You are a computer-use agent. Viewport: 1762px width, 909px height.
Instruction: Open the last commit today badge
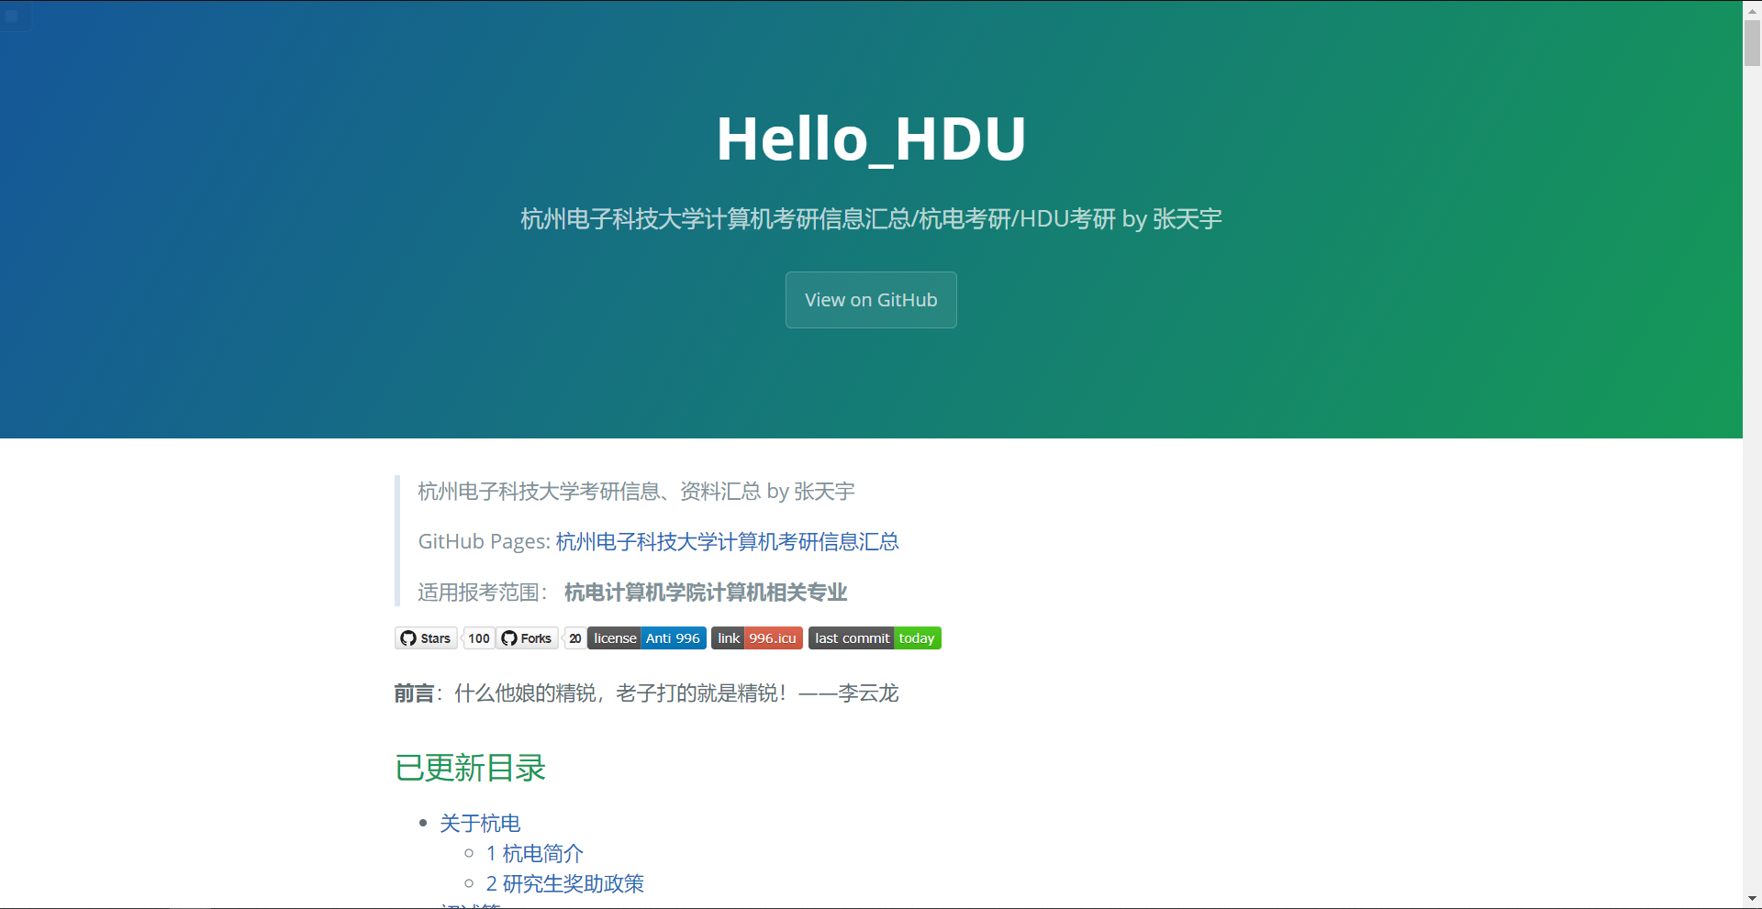coord(875,638)
